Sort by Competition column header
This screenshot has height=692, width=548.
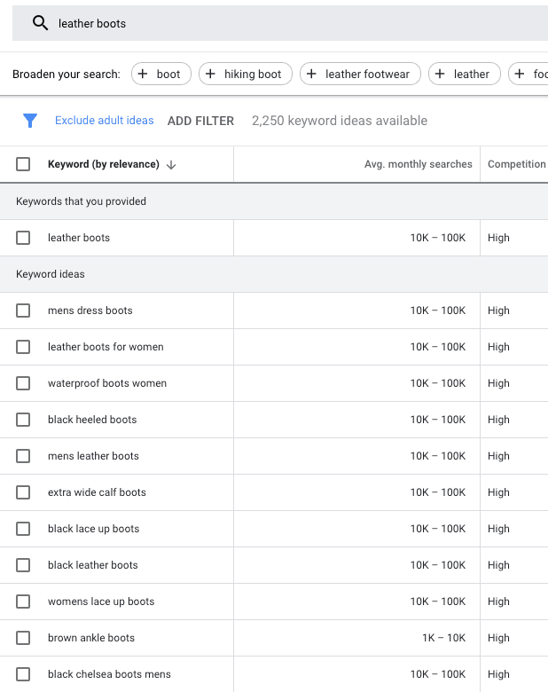[516, 164]
